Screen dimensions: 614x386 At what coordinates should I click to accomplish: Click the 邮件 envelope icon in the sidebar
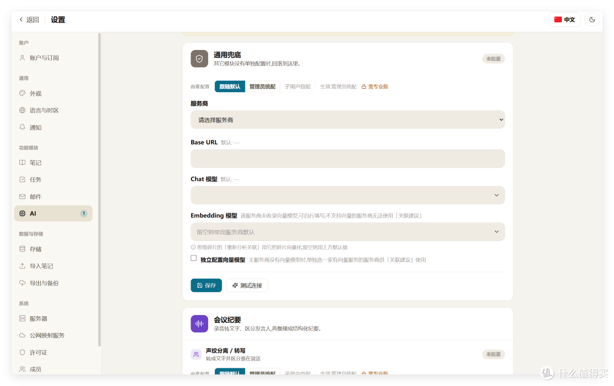(x=22, y=197)
